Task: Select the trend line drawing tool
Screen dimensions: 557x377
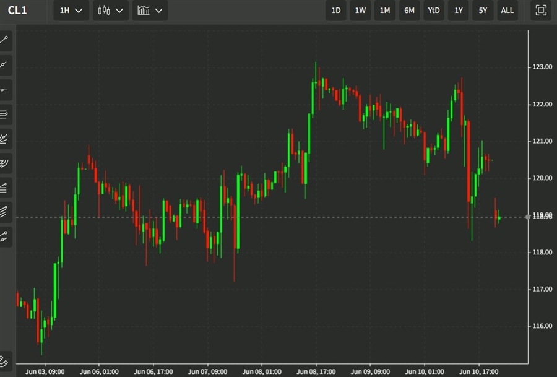Action: tap(5, 41)
